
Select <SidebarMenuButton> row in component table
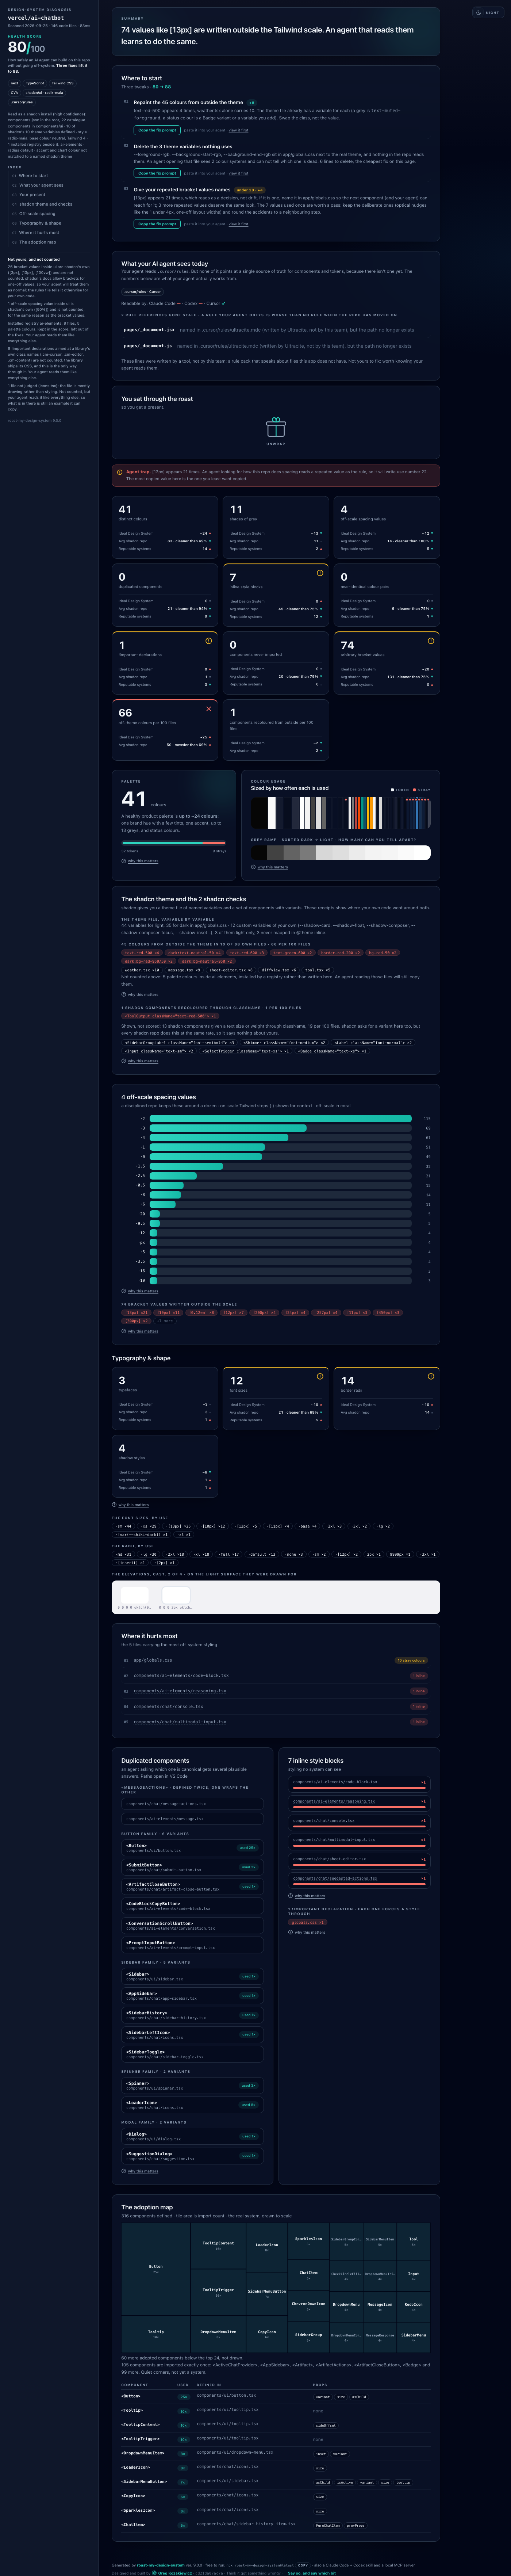(276, 2482)
